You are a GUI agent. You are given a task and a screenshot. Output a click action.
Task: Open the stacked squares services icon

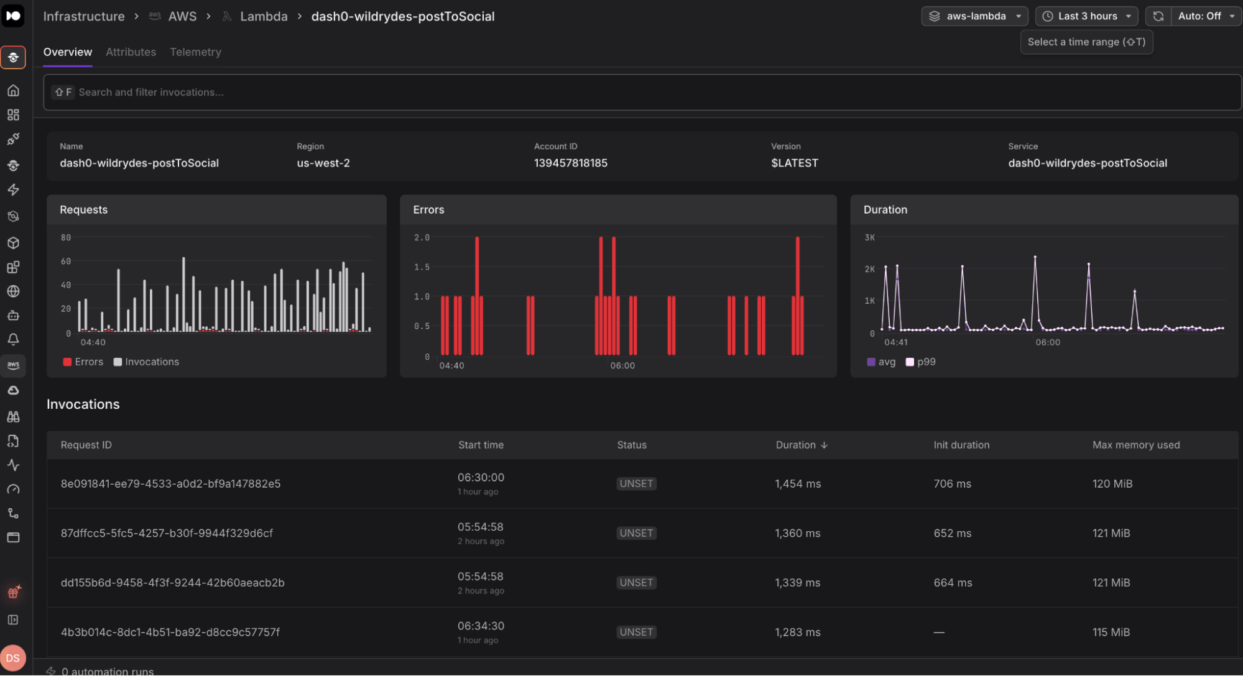coord(13,267)
